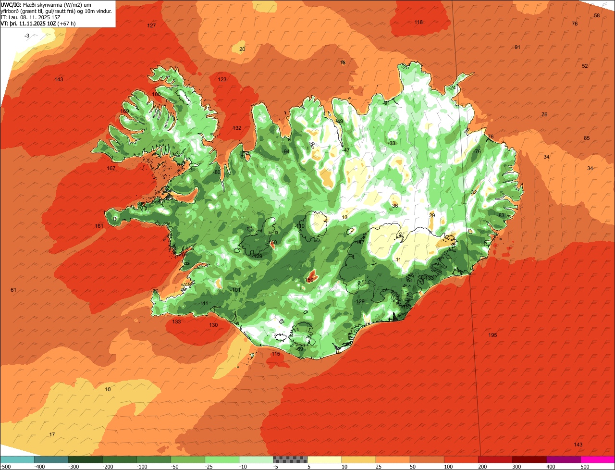This screenshot has width=615, height=470.
Task: Click the map value '115'
Action: tap(276, 354)
